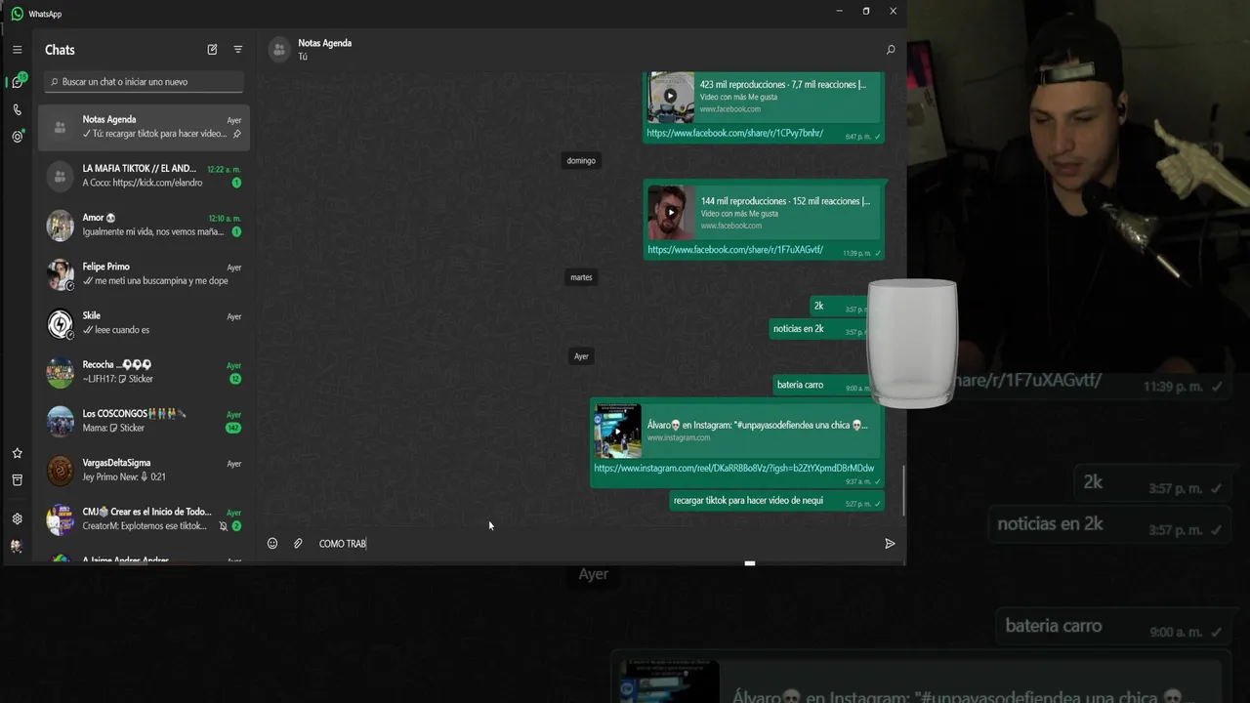The width and height of the screenshot is (1250, 703).
Task: Search within the Notas Agenda conversation
Action: click(891, 50)
